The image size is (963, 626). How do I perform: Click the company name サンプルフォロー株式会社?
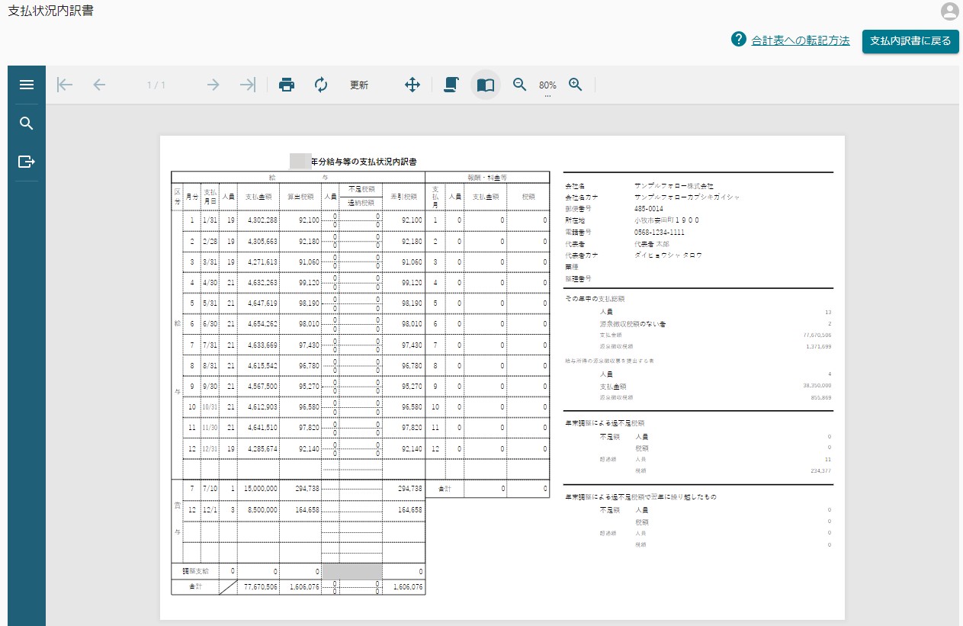tap(674, 185)
